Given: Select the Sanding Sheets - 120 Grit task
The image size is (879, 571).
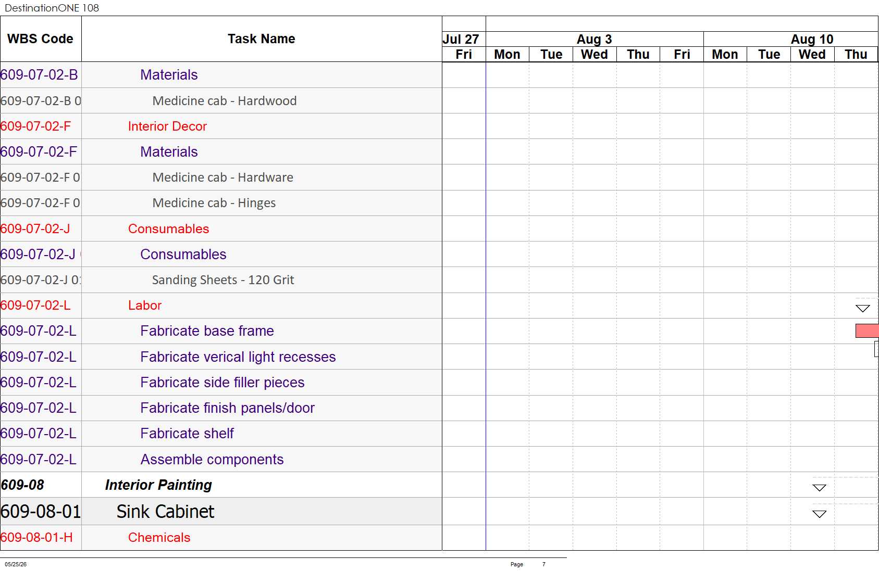Looking at the screenshot, I should point(223,280).
